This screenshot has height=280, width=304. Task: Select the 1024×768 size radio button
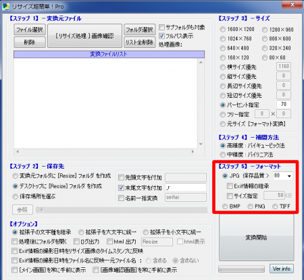click(223, 38)
